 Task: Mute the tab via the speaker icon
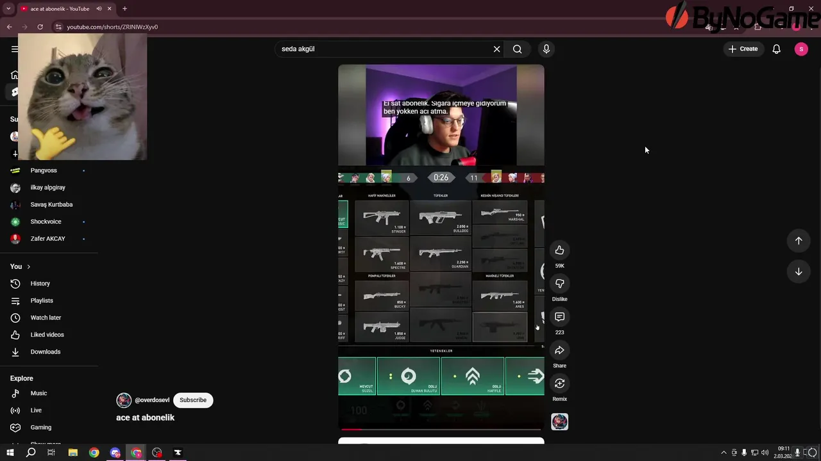coord(99,9)
